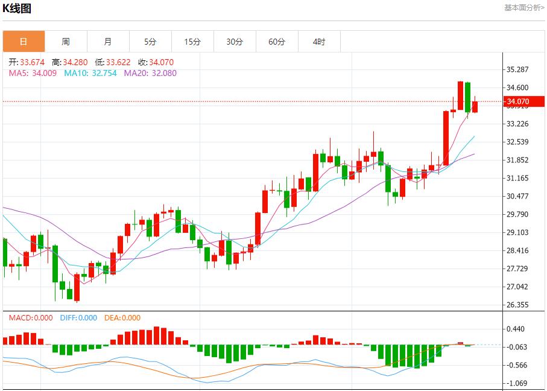This screenshot has width=547, height=391.
Task: Show the 30分 interval chart
Action: (235, 42)
